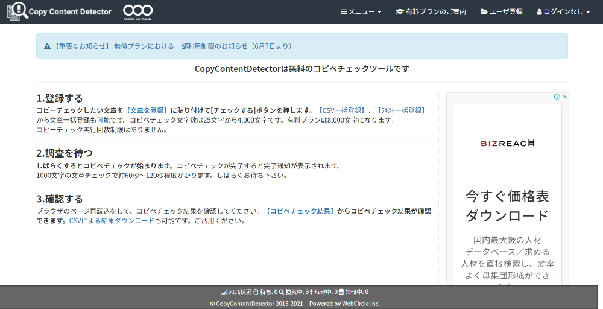Click the 2.調査を待つ heading
This screenshot has height=309, width=603.
[x=65, y=153]
